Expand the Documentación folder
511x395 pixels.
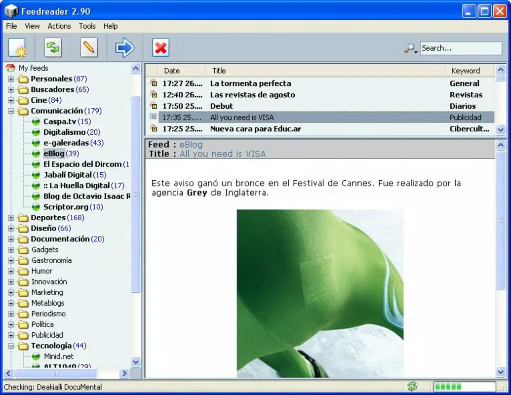(11, 239)
